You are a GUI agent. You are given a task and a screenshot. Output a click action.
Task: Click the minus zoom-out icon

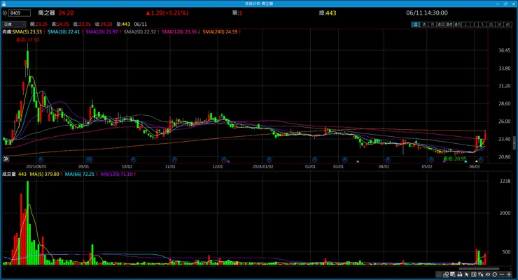pyautogui.click(x=502, y=274)
